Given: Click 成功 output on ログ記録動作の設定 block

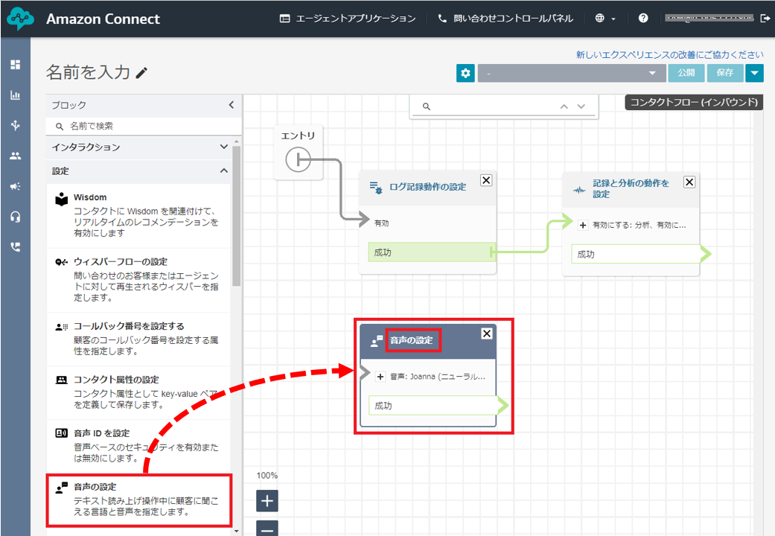Looking at the screenshot, I should pos(432,252).
